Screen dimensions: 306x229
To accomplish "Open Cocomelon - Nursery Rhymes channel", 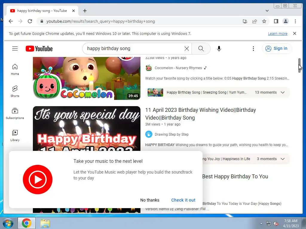I will point(178,68).
